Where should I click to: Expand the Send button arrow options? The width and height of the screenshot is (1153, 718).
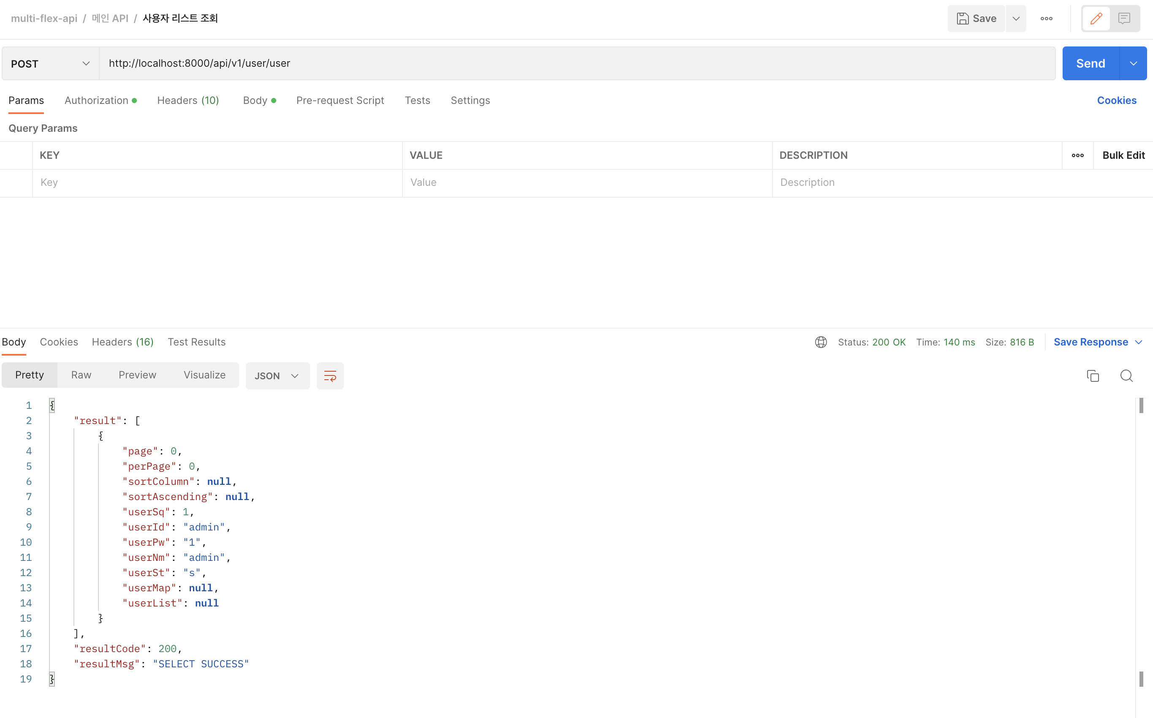click(x=1133, y=64)
